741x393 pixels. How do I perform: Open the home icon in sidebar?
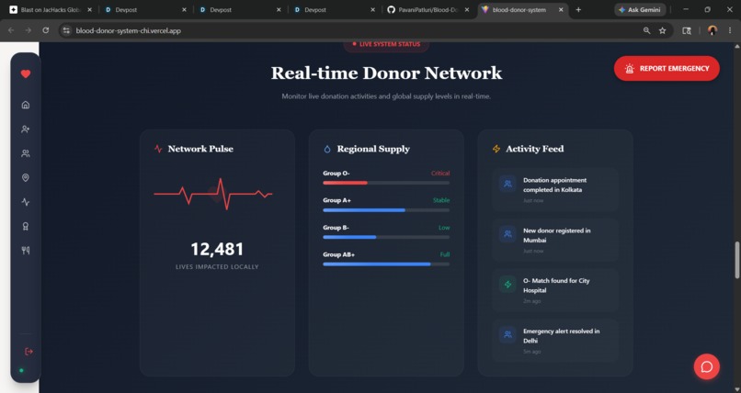[26, 105]
